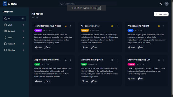The width and height of the screenshot is (173, 97).
Task: Select the Work category
Action: (14, 25)
